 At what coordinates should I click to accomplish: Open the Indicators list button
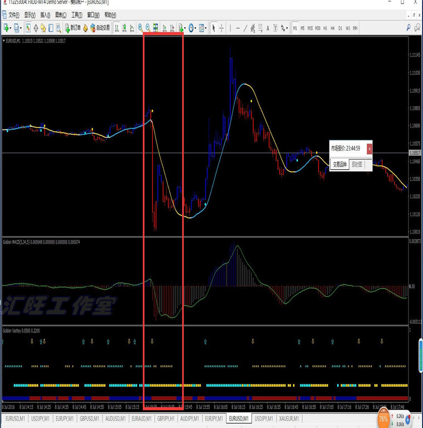(x=181, y=28)
